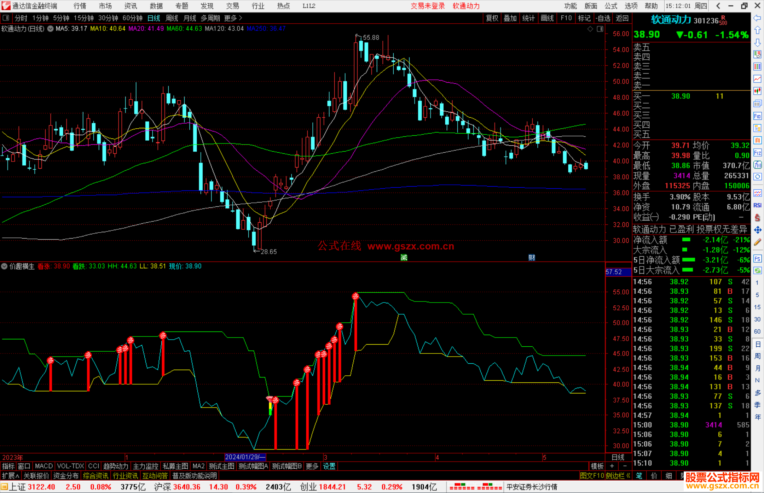
Task: Click the 2024/01/29 date marker on timeline
Action: click(245, 457)
